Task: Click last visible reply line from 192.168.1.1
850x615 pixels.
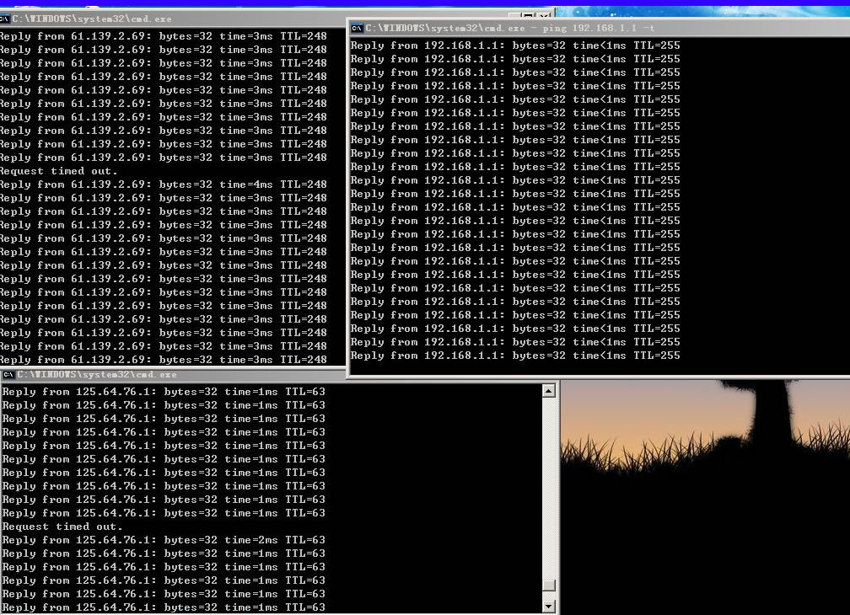Action: [514, 356]
